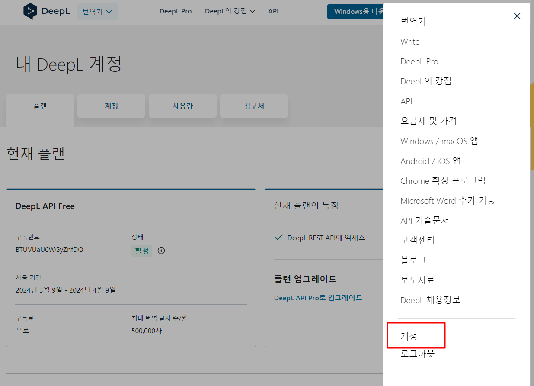Click the period 2024년 3월 9일 - 2024년 4월 9일
Image resolution: width=534 pixels, height=386 pixels.
66,290
